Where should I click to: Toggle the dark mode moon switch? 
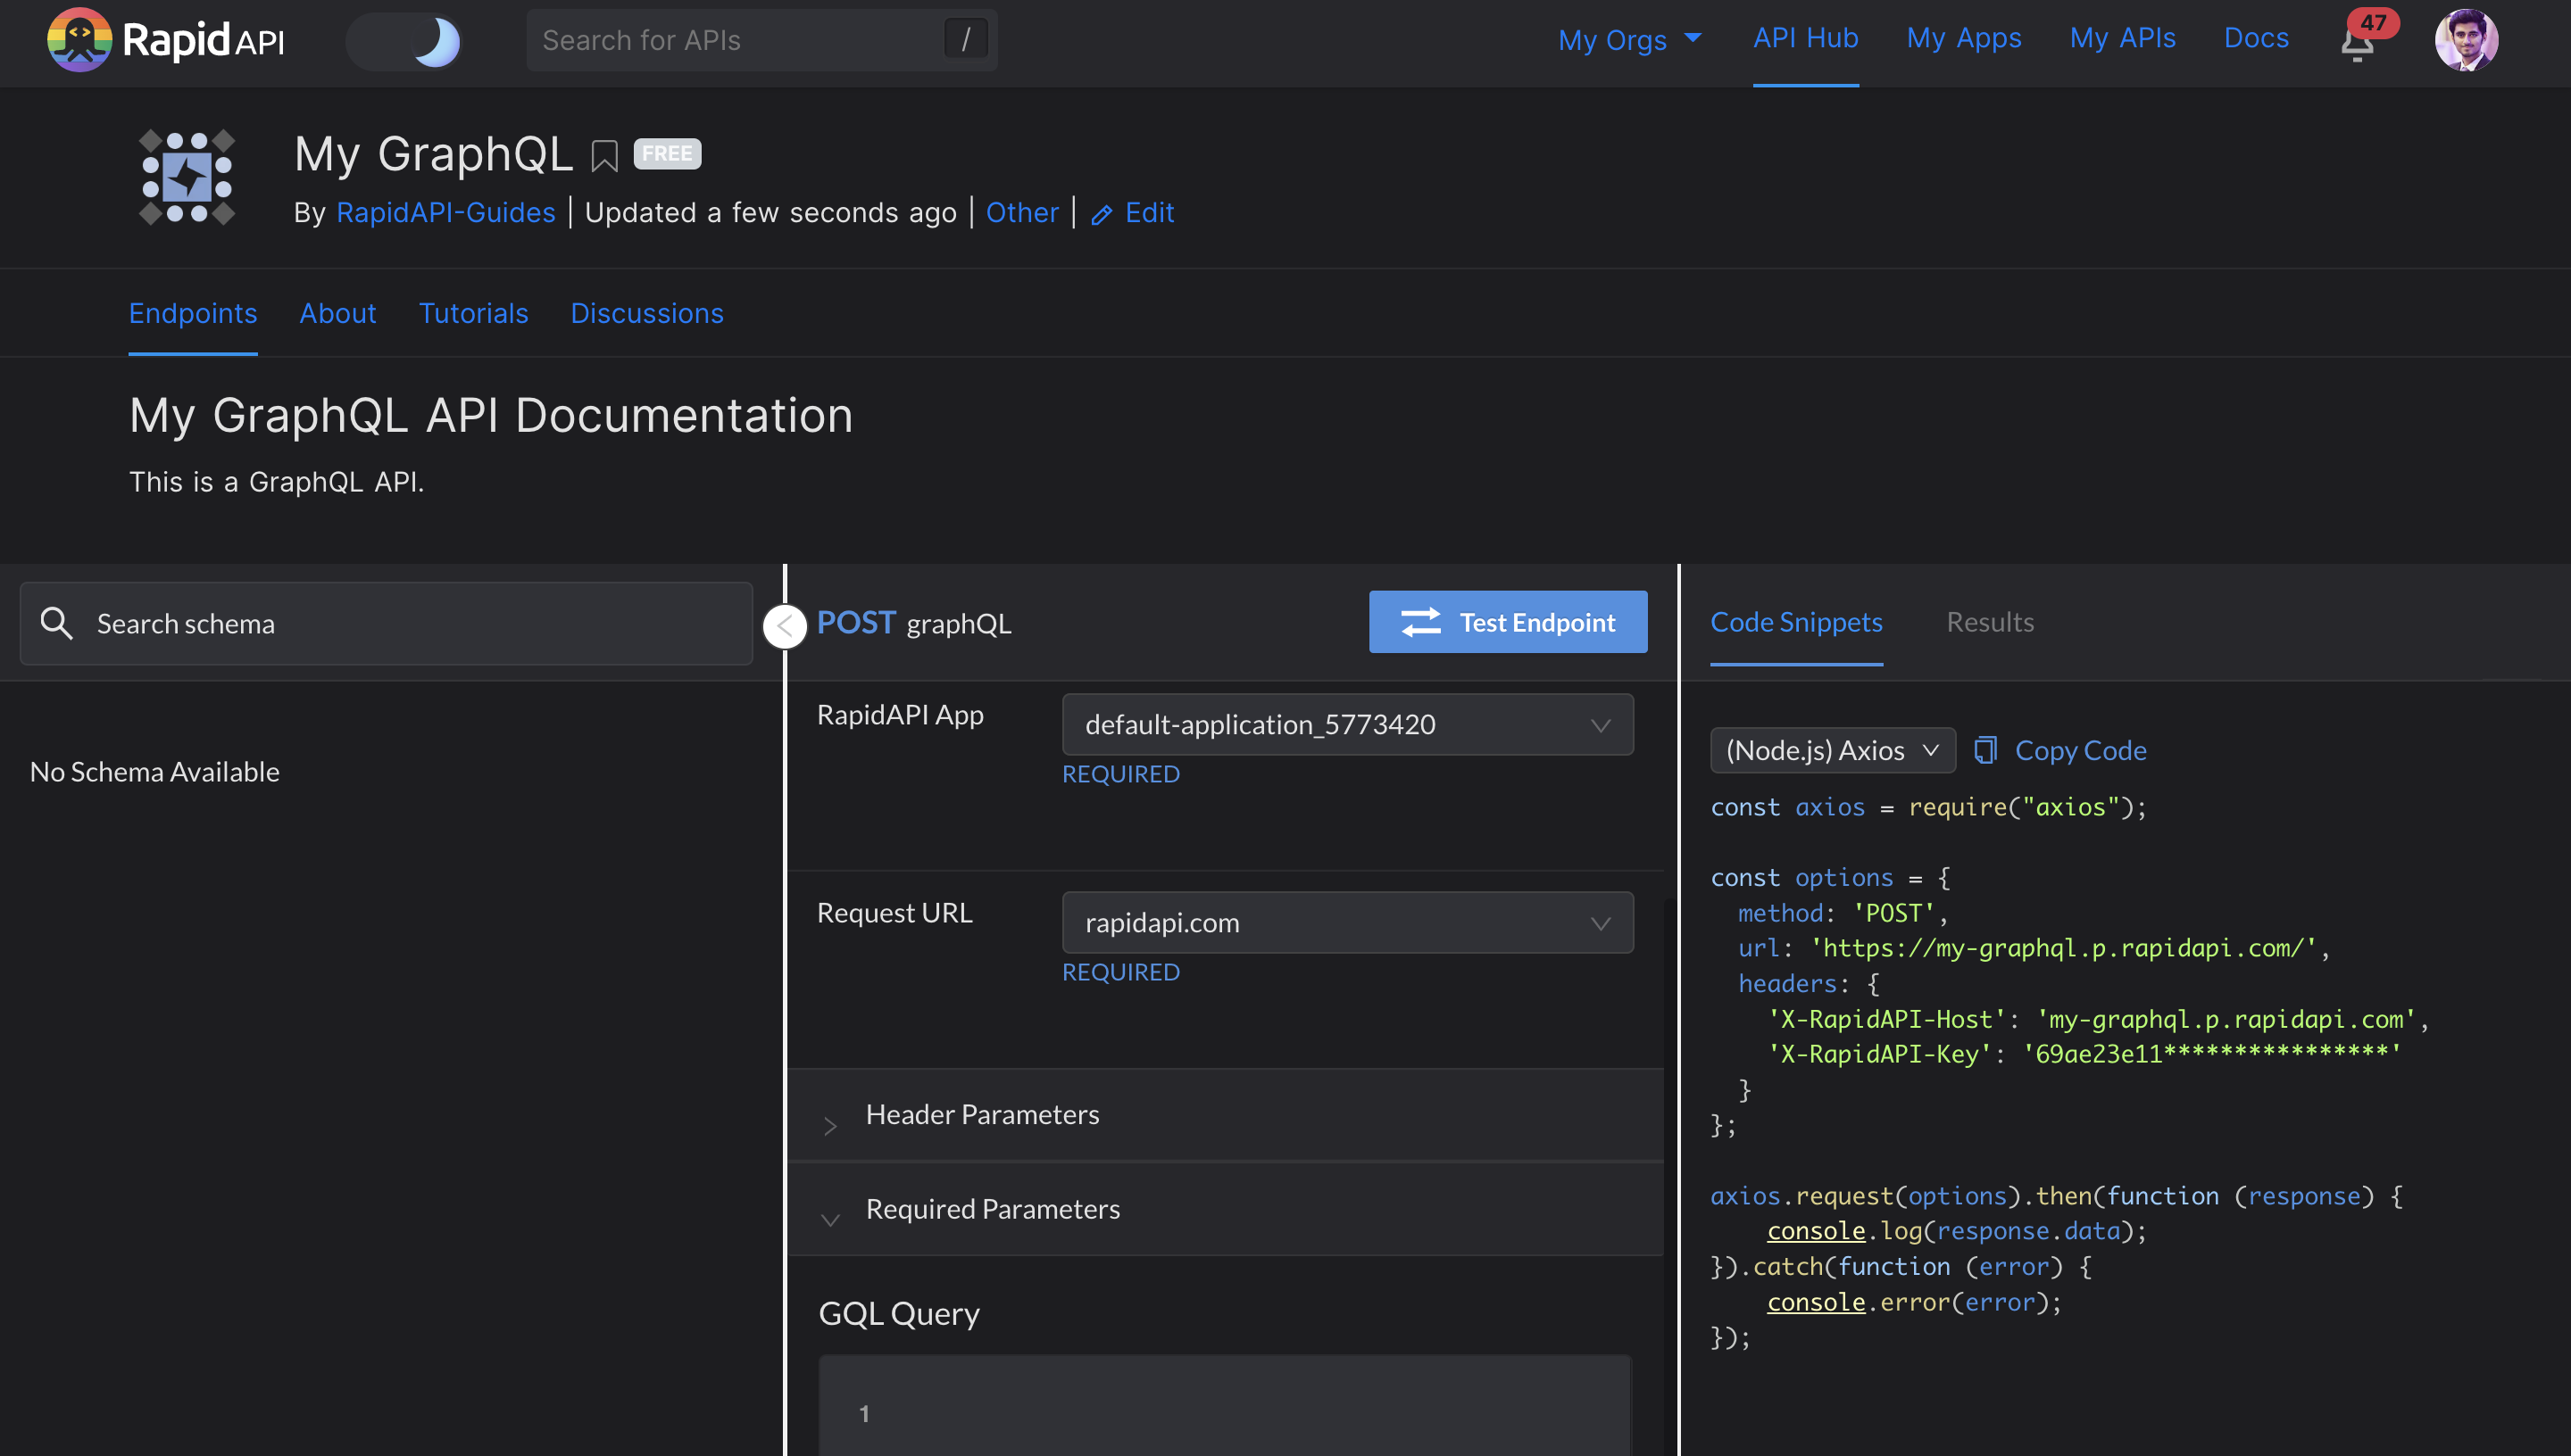[404, 41]
